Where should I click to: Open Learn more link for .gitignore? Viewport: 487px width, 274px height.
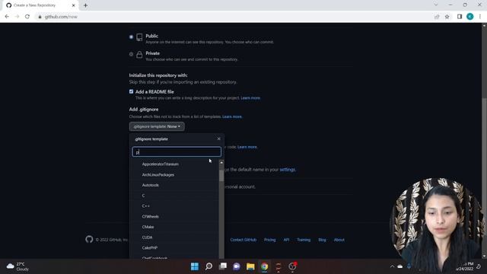[x=232, y=116]
